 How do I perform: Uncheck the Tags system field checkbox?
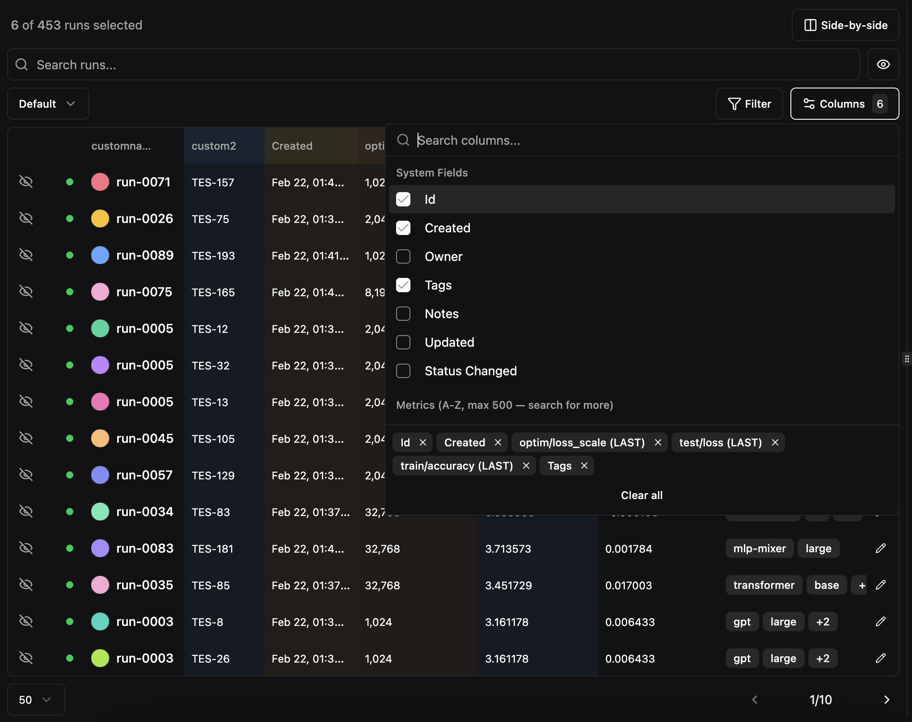point(403,285)
